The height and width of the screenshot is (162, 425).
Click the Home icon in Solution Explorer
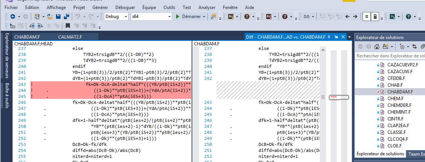tap(377, 46)
